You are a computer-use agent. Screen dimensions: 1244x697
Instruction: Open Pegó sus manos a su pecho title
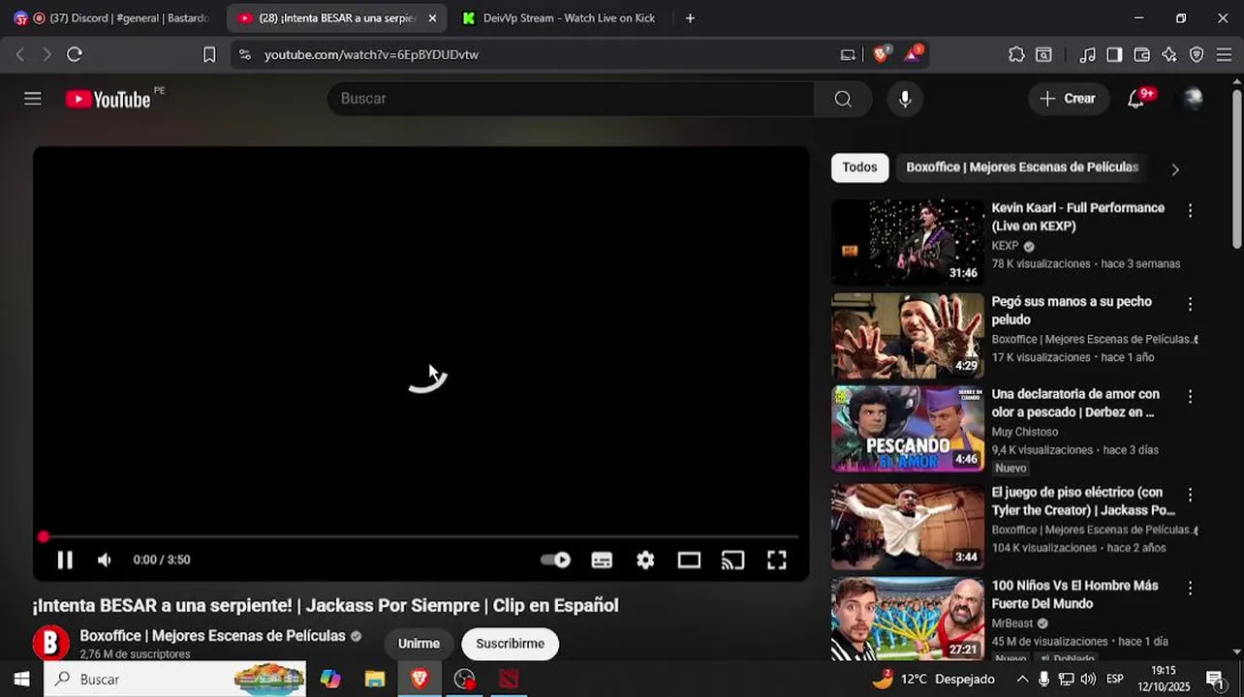[1072, 311]
